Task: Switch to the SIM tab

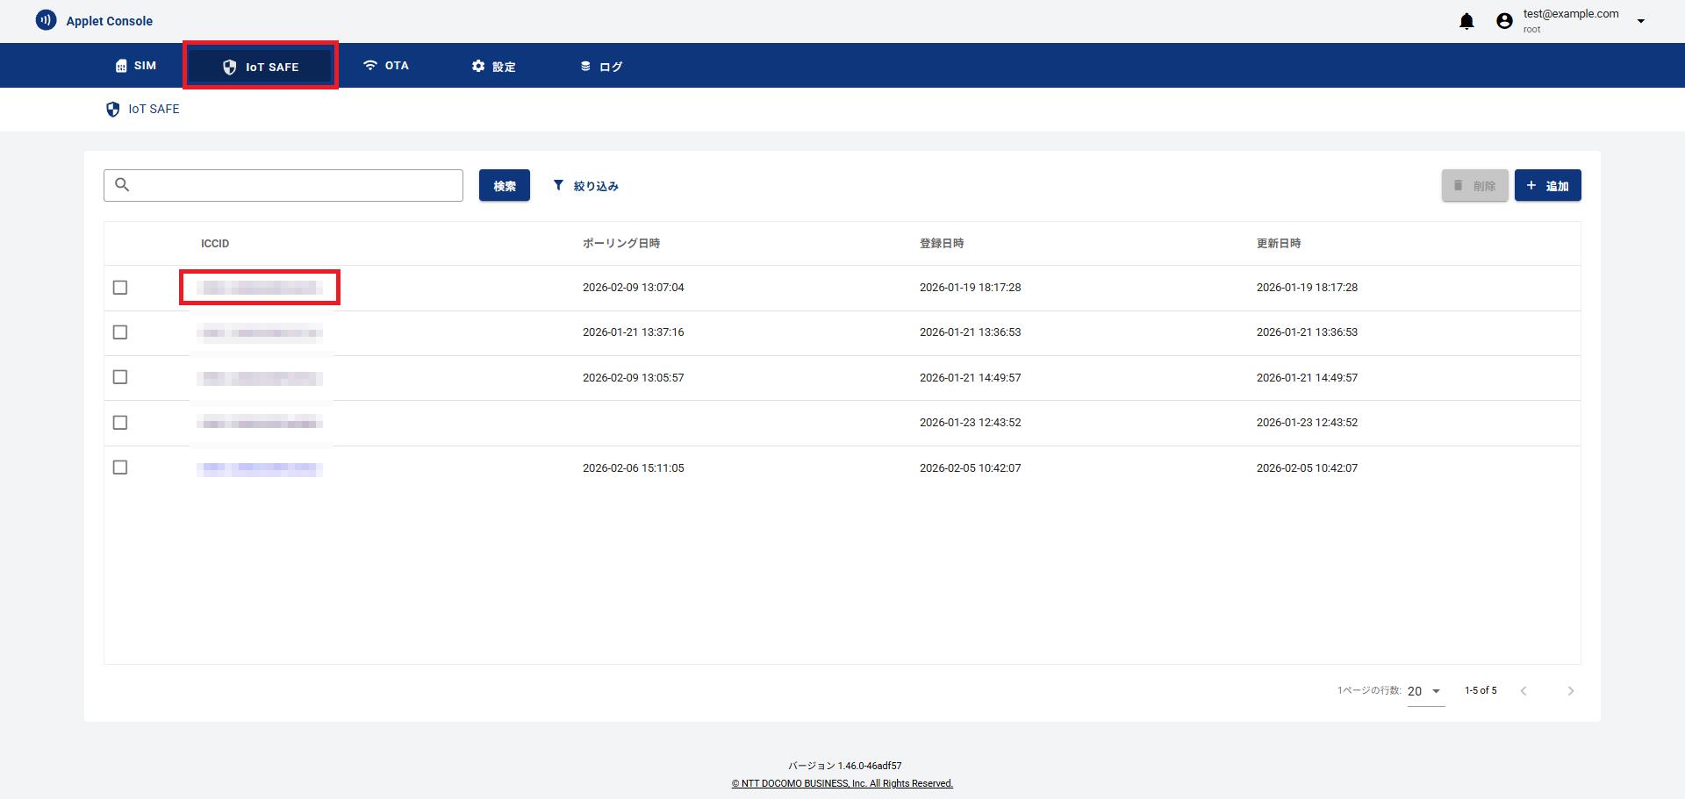Action: (x=135, y=65)
